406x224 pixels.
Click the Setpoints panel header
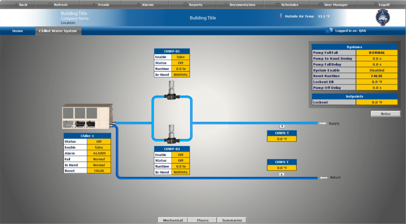pos(354,96)
